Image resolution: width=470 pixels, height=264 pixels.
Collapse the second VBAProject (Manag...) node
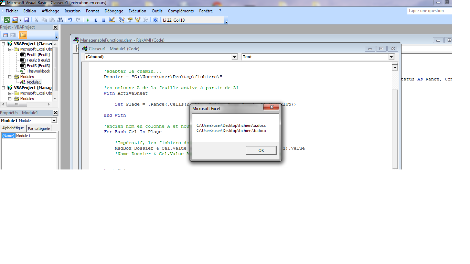[x=3, y=88]
